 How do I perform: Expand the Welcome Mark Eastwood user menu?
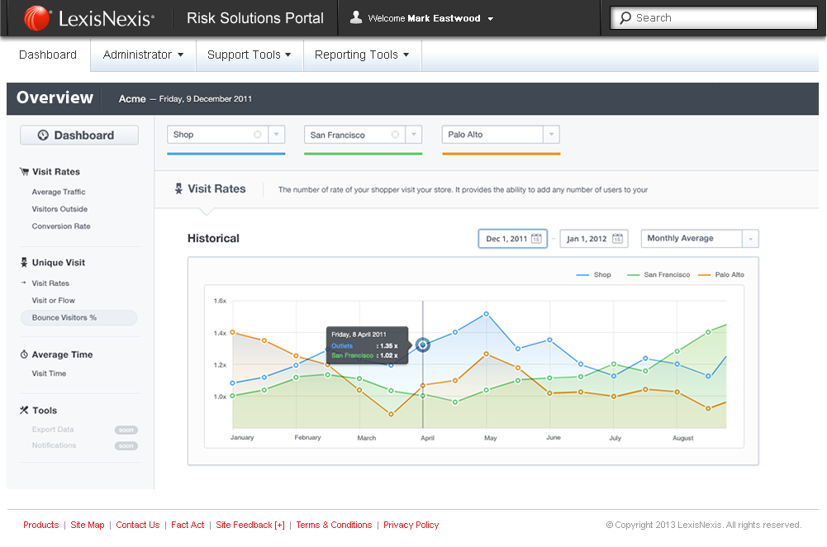[x=490, y=18]
